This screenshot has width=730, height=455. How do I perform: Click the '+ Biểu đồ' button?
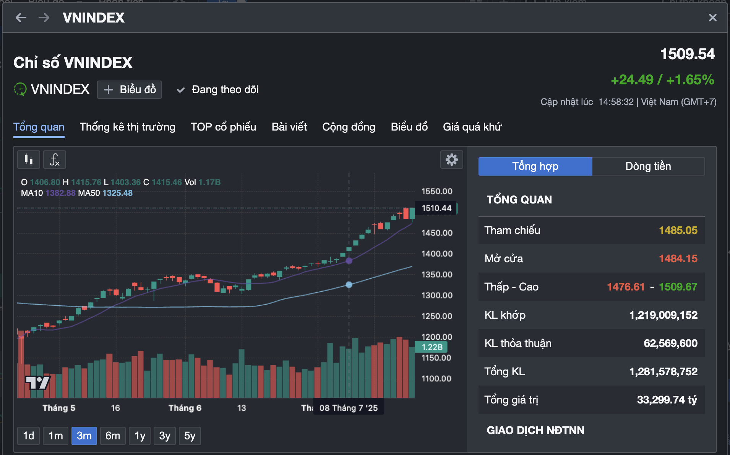click(130, 90)
